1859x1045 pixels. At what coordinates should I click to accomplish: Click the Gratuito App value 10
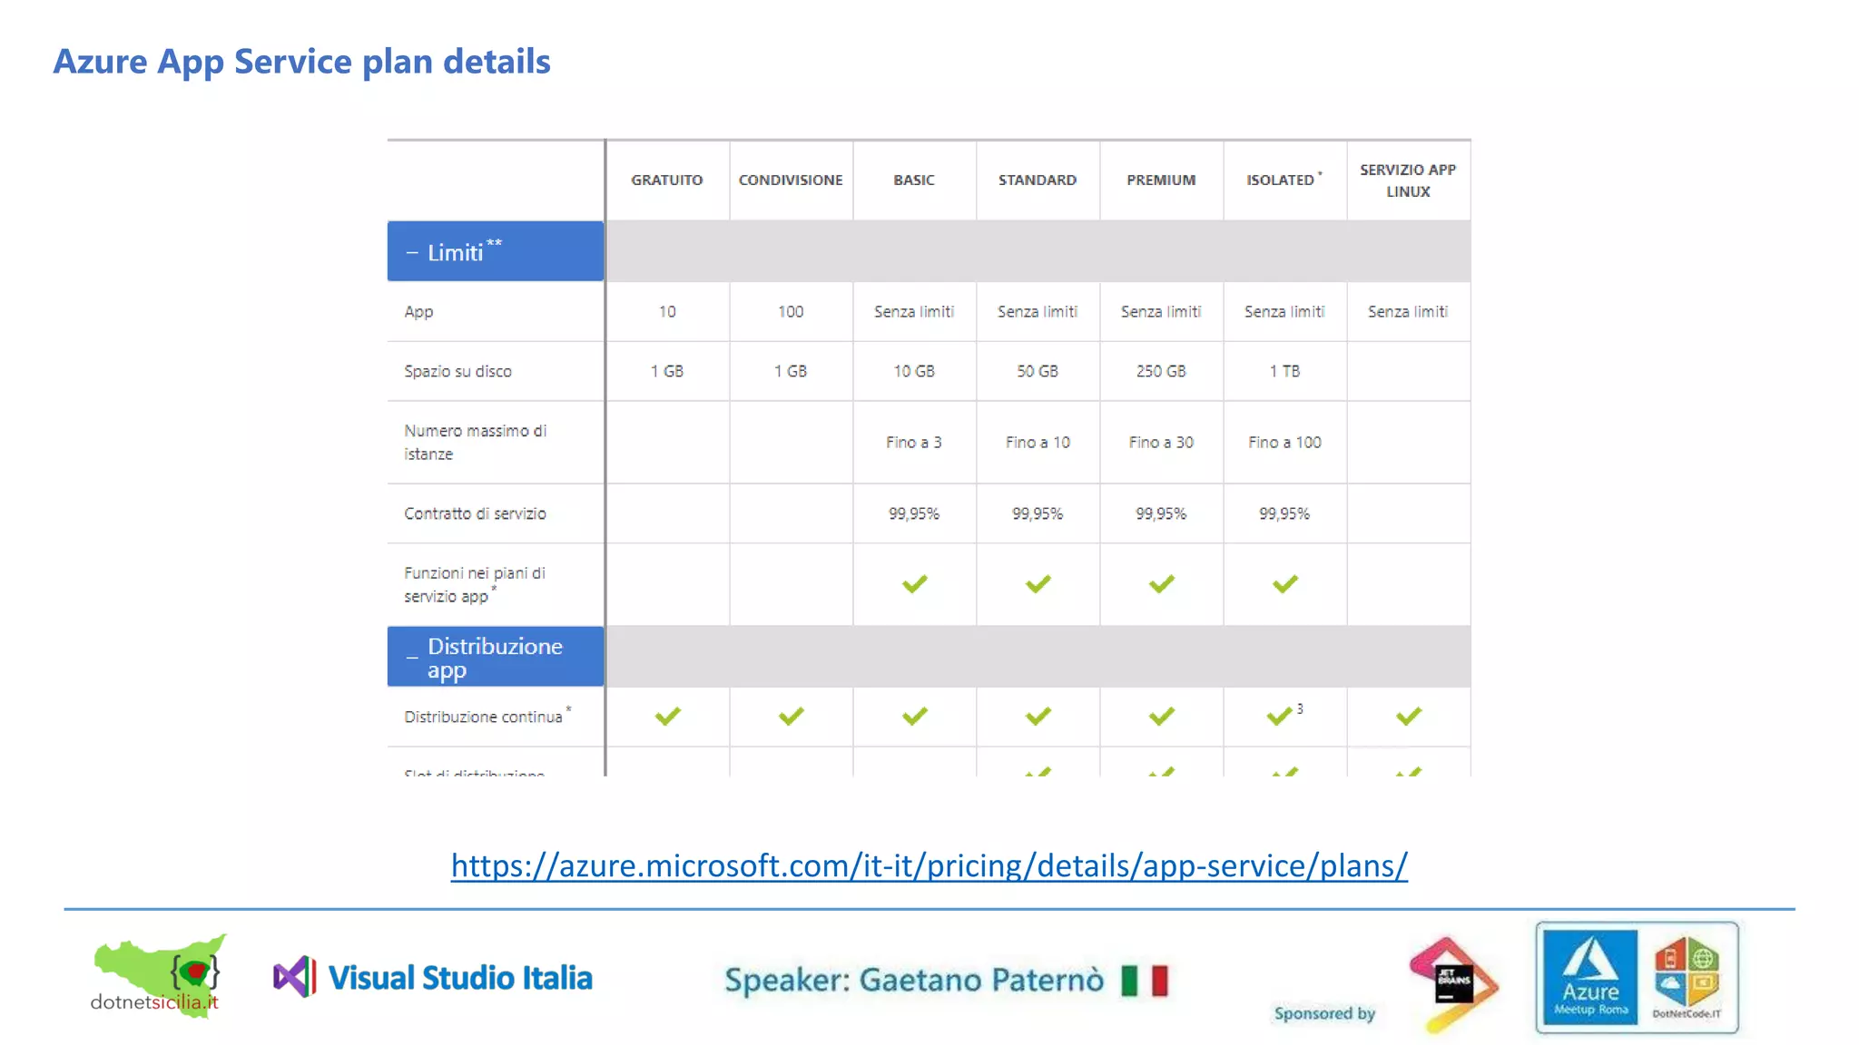pos(667,311)
